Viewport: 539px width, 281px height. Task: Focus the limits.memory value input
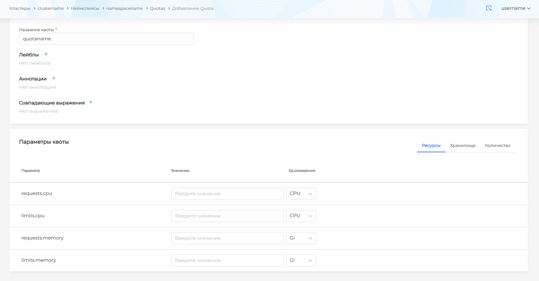coord(227,261)
